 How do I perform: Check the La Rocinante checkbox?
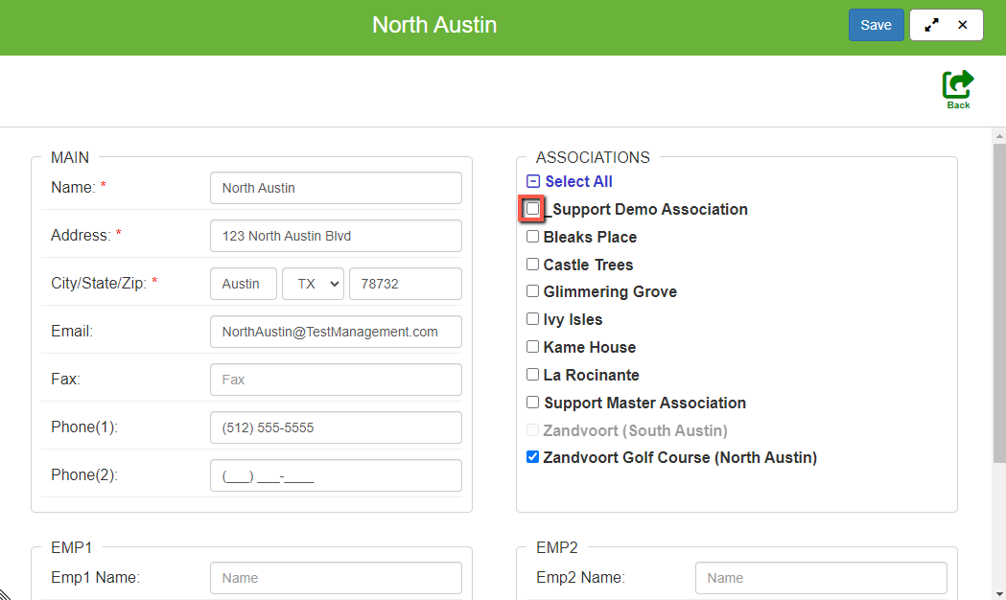pos(532,375)
